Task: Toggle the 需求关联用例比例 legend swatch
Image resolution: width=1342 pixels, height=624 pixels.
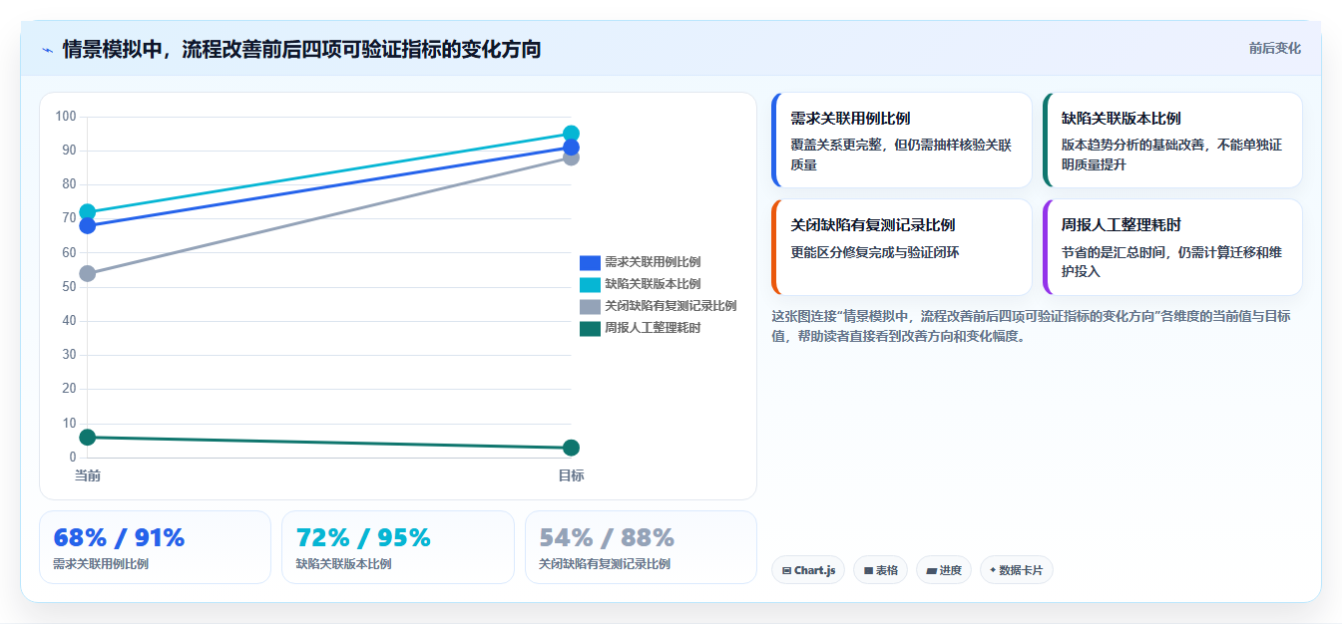Action: click(590, 262)
